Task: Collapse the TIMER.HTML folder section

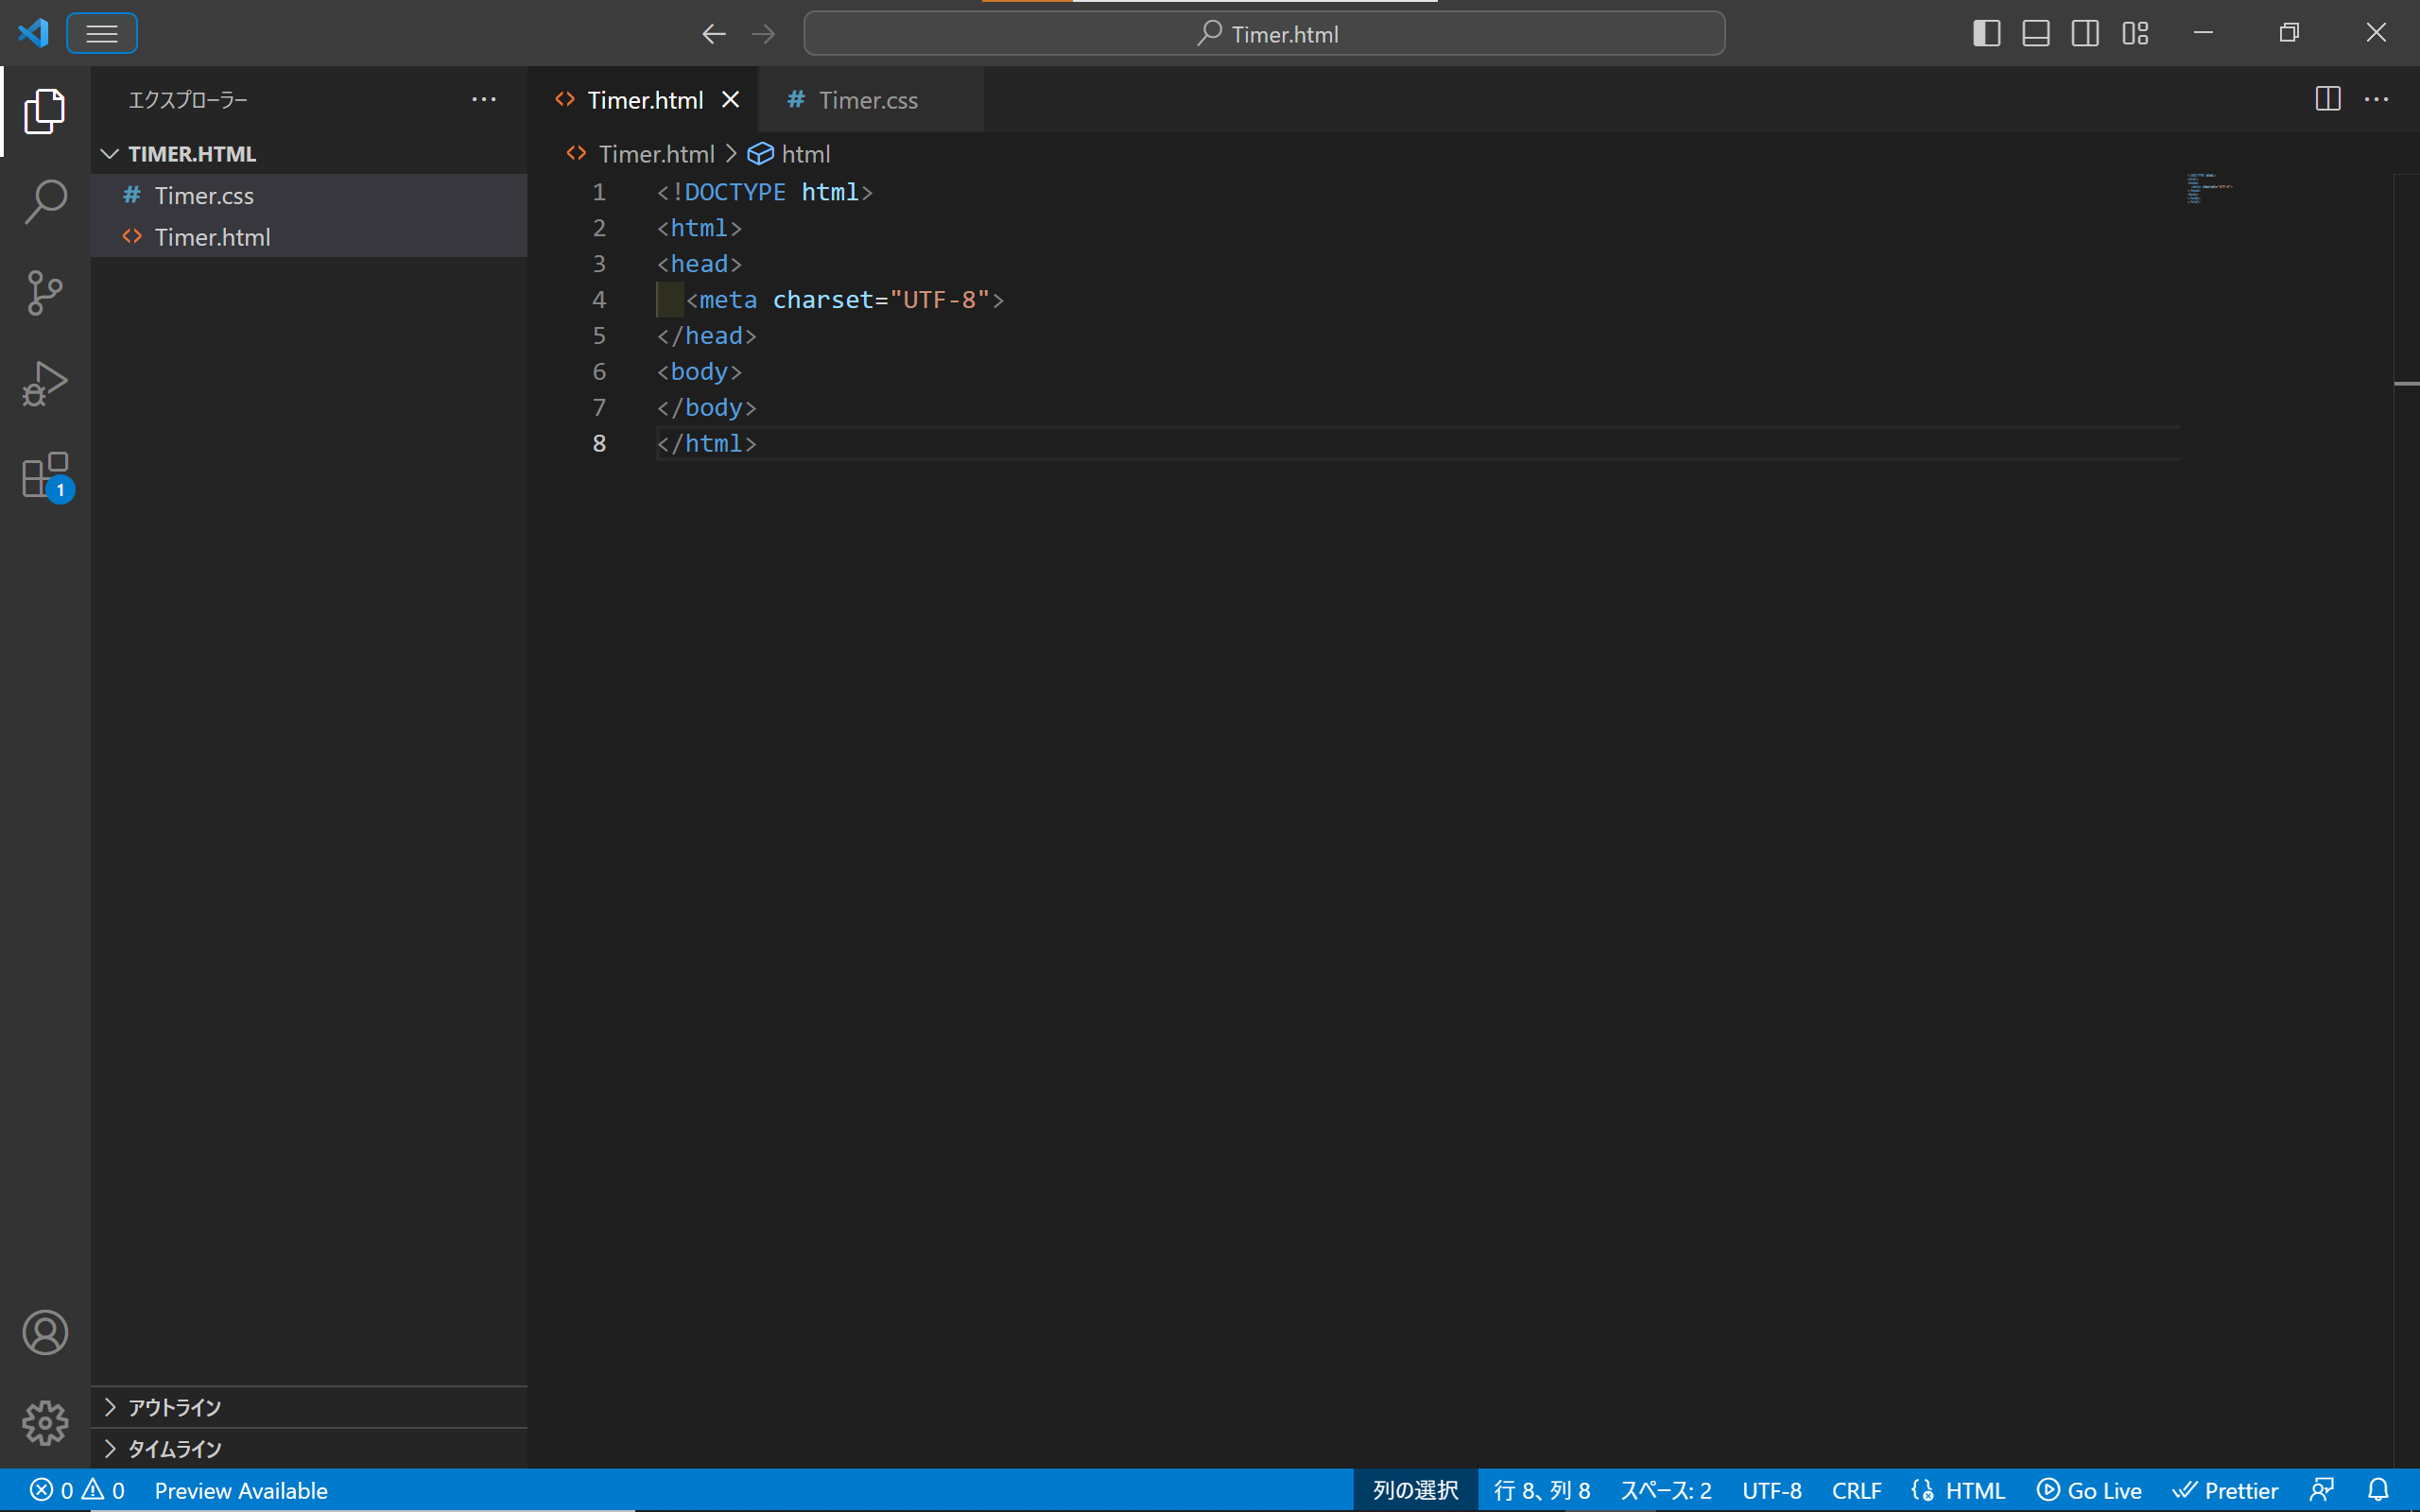Action: click(x=309, y=154)
